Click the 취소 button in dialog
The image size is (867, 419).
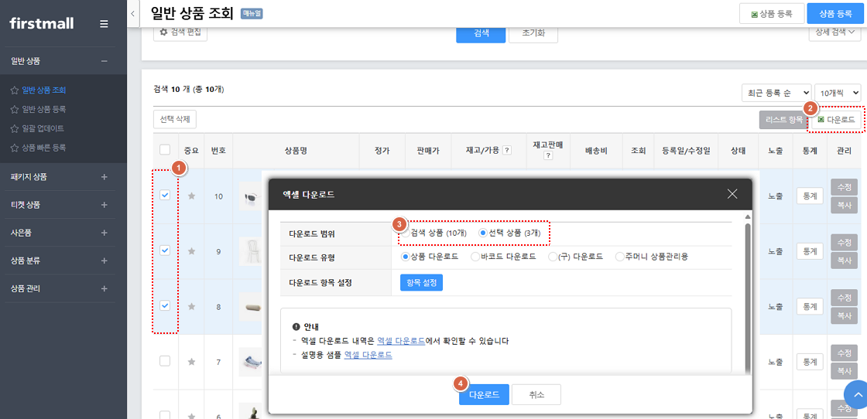pyautogui.click(x=536, y=395)
